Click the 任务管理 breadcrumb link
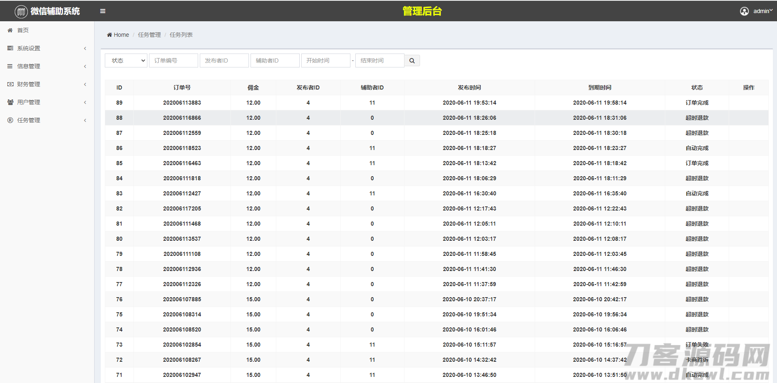777x383 pixels. 149,35
